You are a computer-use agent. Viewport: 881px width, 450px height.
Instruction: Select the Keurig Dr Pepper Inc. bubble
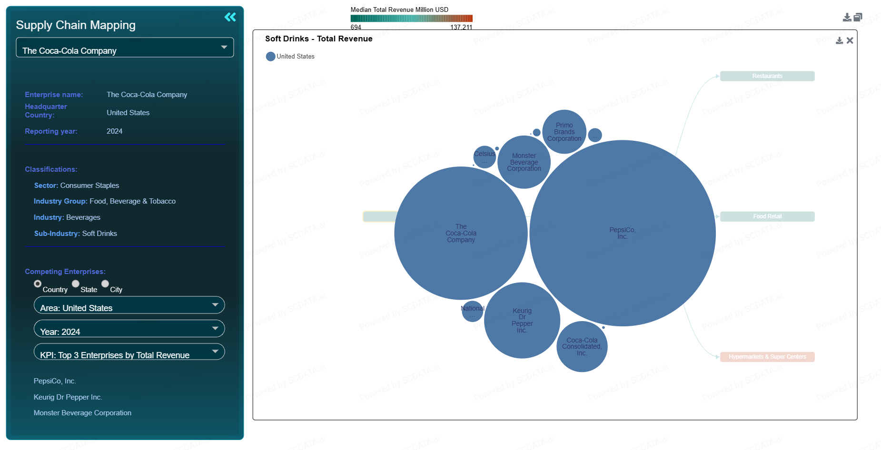tap(522, 320)
